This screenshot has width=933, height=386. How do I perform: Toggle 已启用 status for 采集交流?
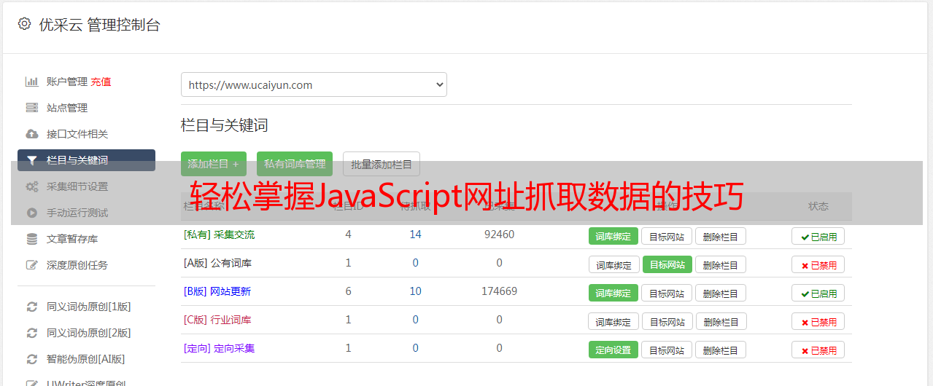coord(818,236)
